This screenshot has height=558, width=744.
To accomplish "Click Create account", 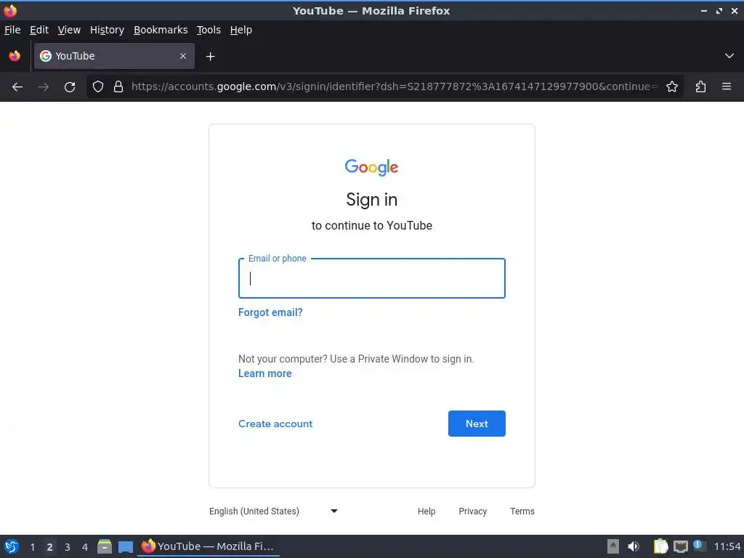I will [x=275, y=424].
